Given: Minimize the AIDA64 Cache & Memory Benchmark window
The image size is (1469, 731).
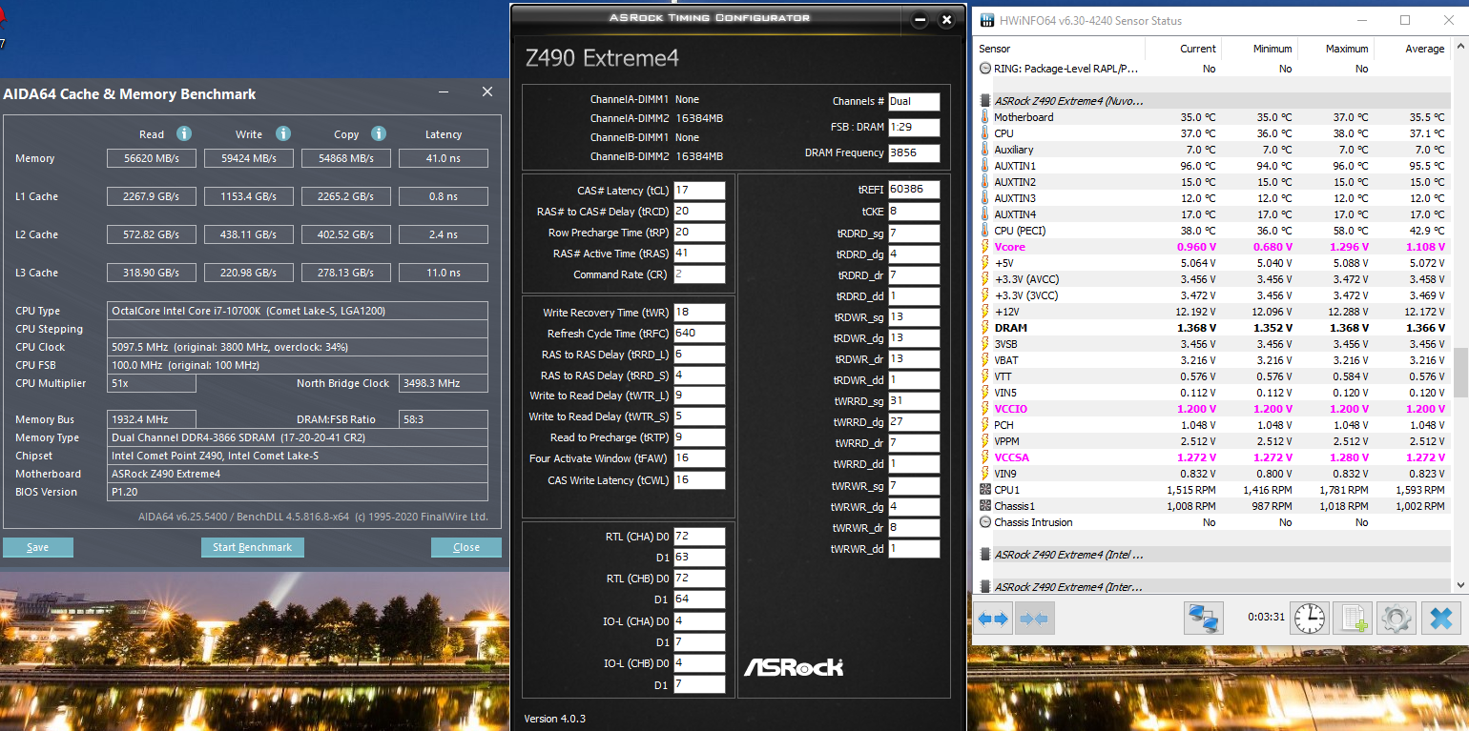Looking at the screenshot, I should [x=445, y=92].
